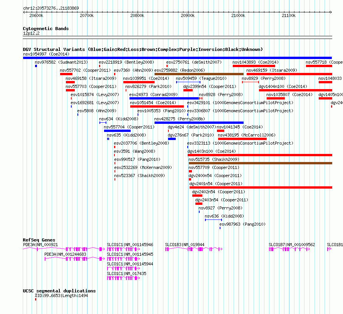Click nsv826279 (Park2010) label

click(148, 86)
